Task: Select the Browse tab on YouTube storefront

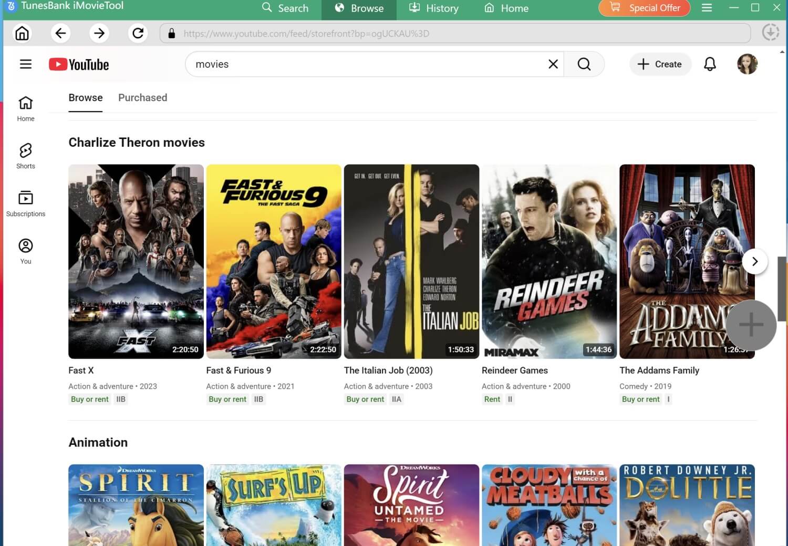Action: pos(86,98)
